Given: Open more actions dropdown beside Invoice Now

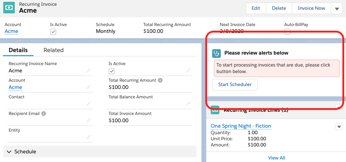Looking at the screenshot, I should pyautogui.click(x=337, y=9).
